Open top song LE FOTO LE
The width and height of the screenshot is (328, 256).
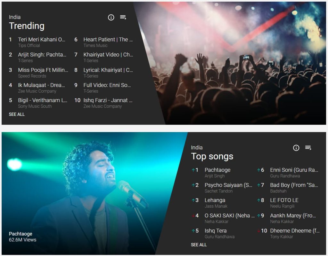point(284,200)
